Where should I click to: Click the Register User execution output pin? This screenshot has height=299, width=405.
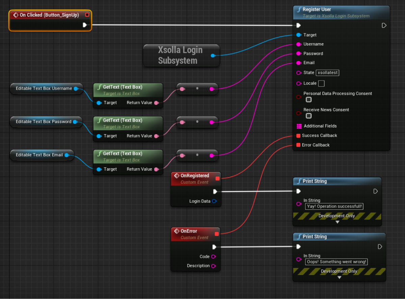pos(384,25)
